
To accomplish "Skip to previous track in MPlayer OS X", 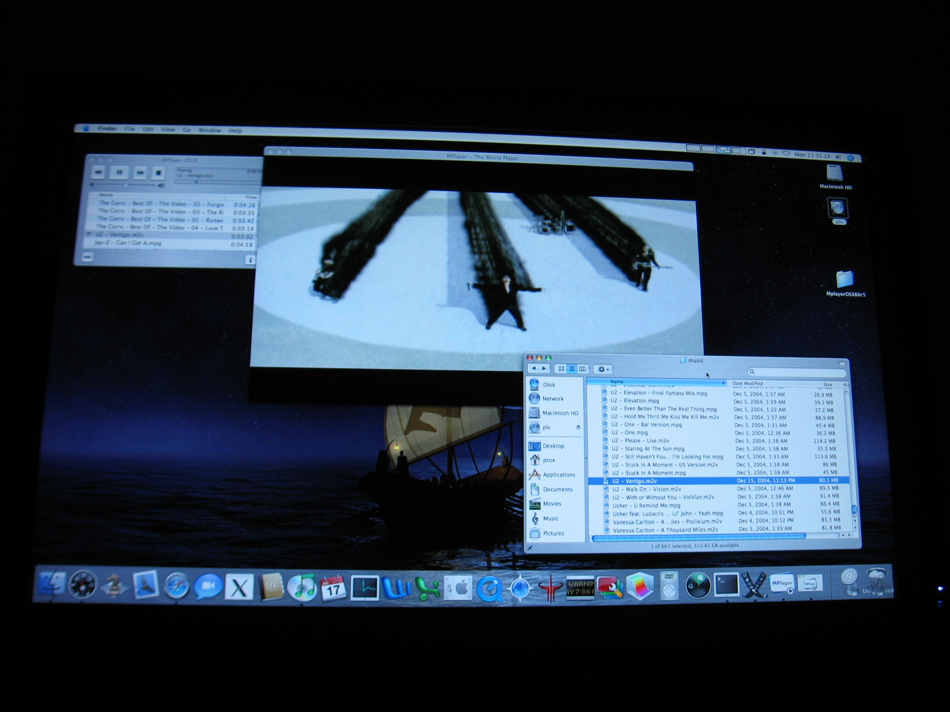I will pyautogui.click(x=99, y=172).
